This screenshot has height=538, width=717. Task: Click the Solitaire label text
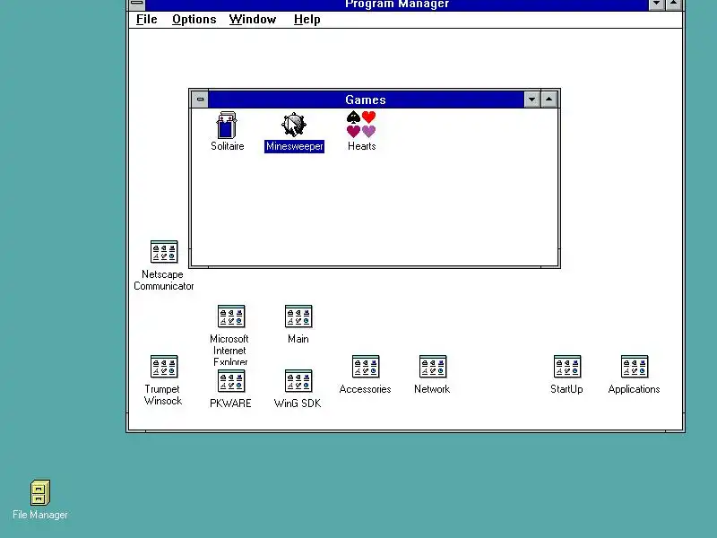(x=228, y=146)
